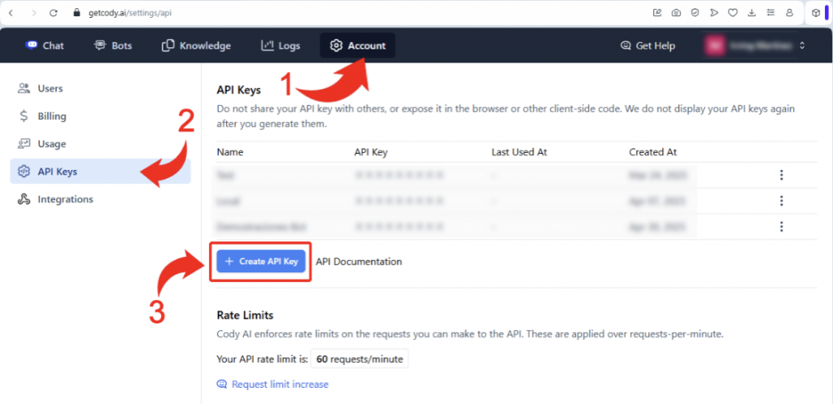Go to the Logs tab
Image resolution: width=833 pixels, height=404 pixels.
click(x=281, y=46)
